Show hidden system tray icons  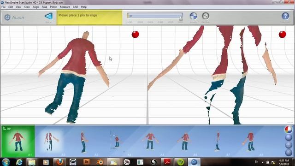262,162
